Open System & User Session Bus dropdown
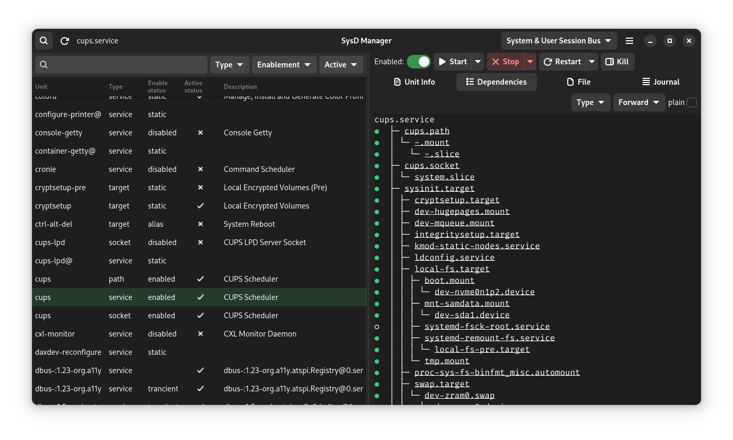Image resolution: width=733 pixels, height=440 pixels. tap(559, 41)
